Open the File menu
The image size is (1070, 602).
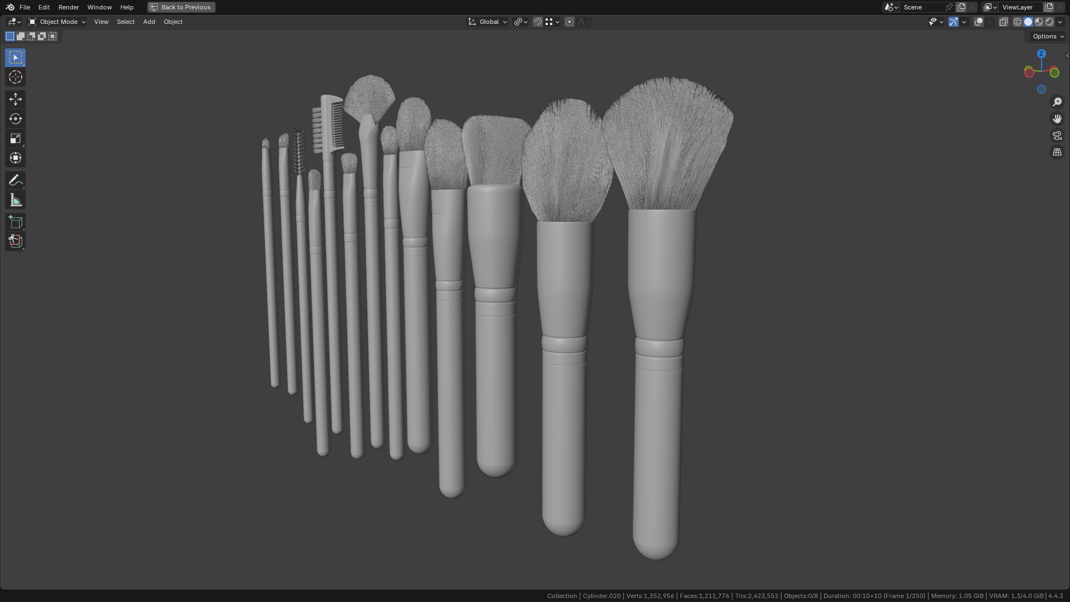pos(25,7)
